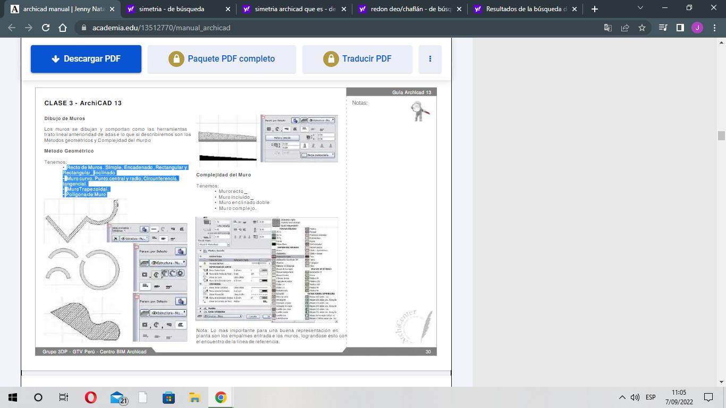The image size is (726, 408).
Task: Close the Resultados de la búsqueda tab
Action: 575,9
